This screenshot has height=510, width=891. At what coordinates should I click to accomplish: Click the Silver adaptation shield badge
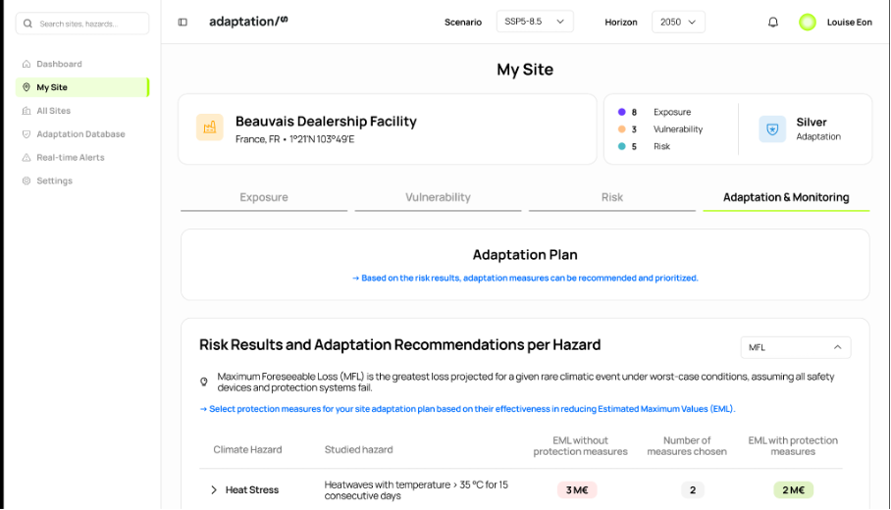(x=772, y=129)
